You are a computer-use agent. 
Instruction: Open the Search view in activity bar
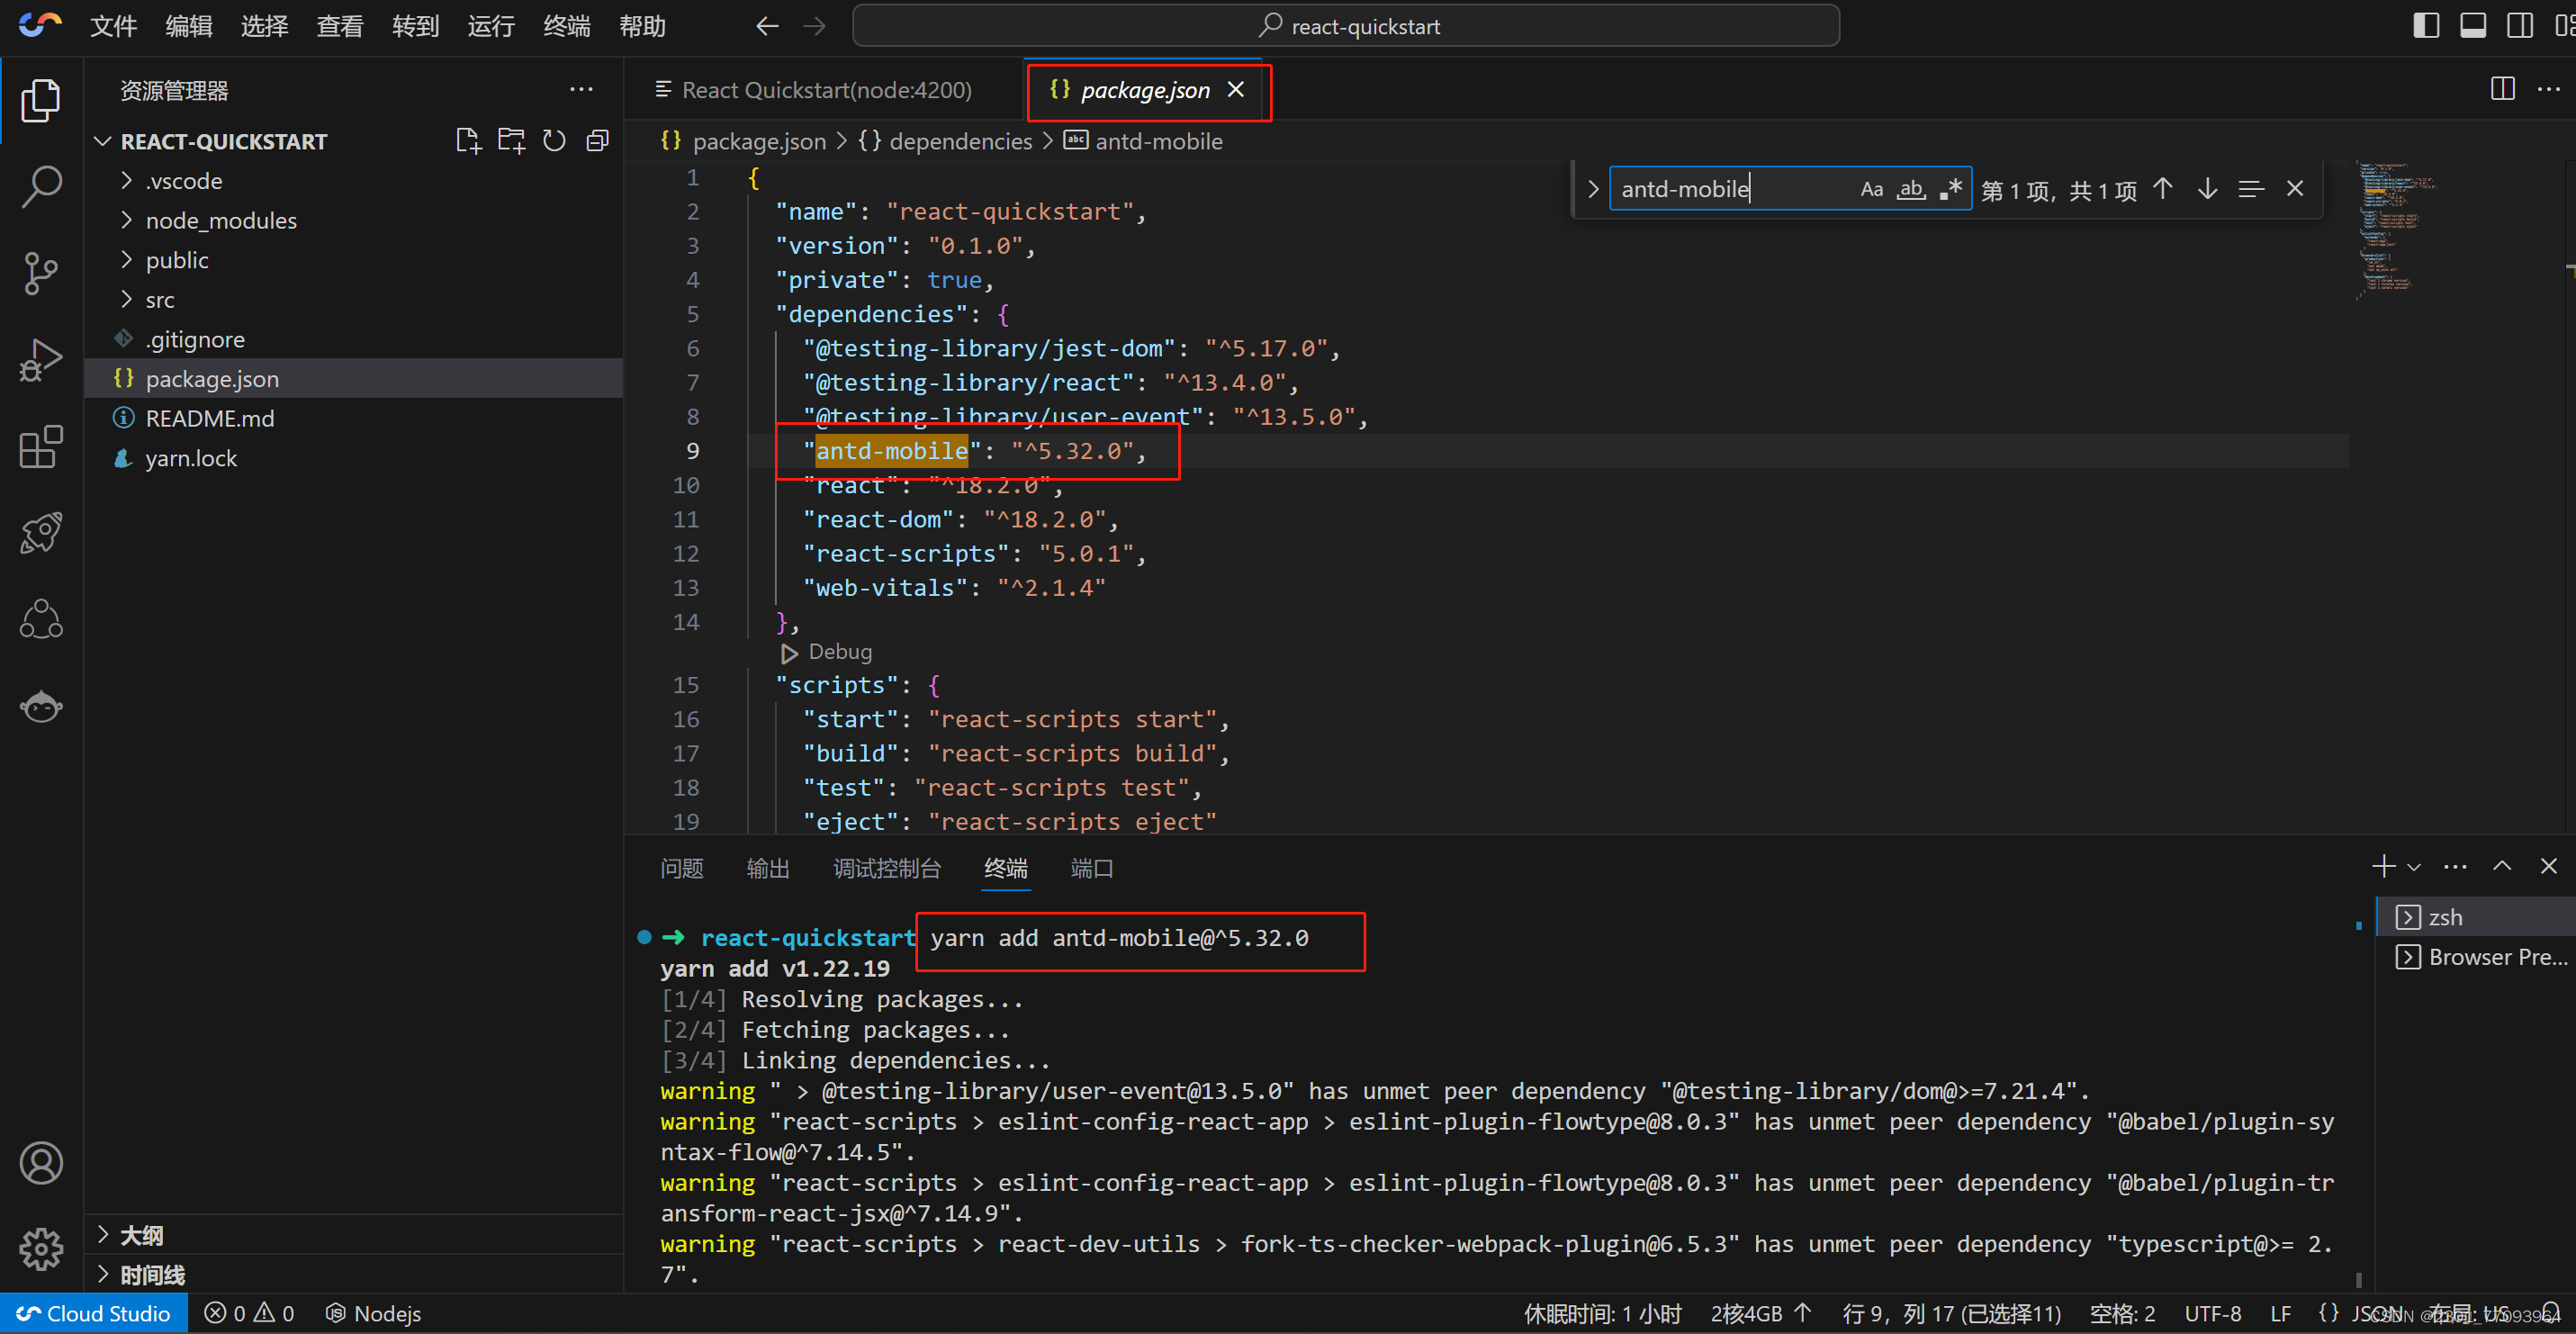41,187
